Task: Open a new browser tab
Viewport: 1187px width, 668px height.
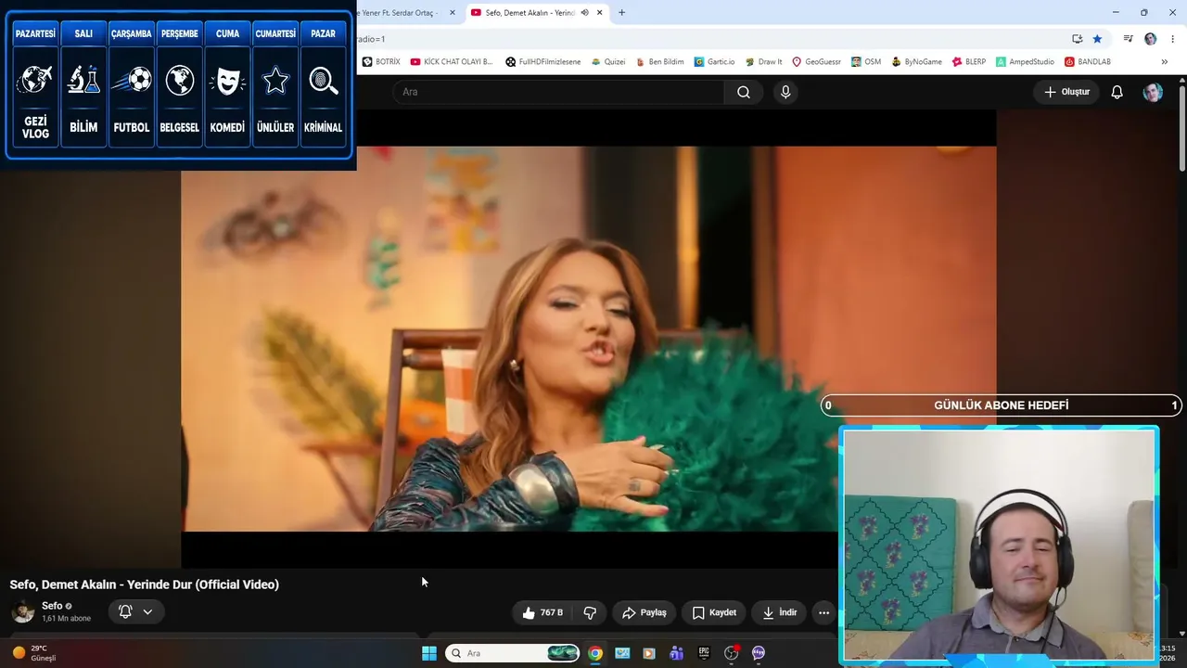Action: 621,13
